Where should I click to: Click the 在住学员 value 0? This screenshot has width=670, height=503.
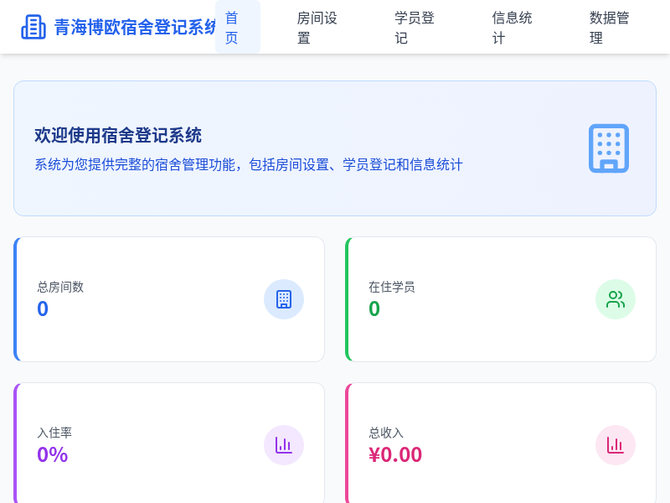374,309
